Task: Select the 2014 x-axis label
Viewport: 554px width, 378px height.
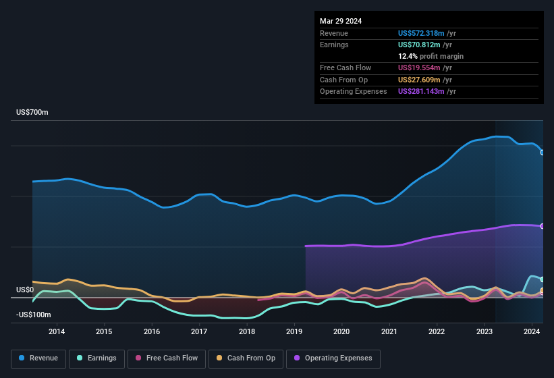Action: click(x=57, y=331)
